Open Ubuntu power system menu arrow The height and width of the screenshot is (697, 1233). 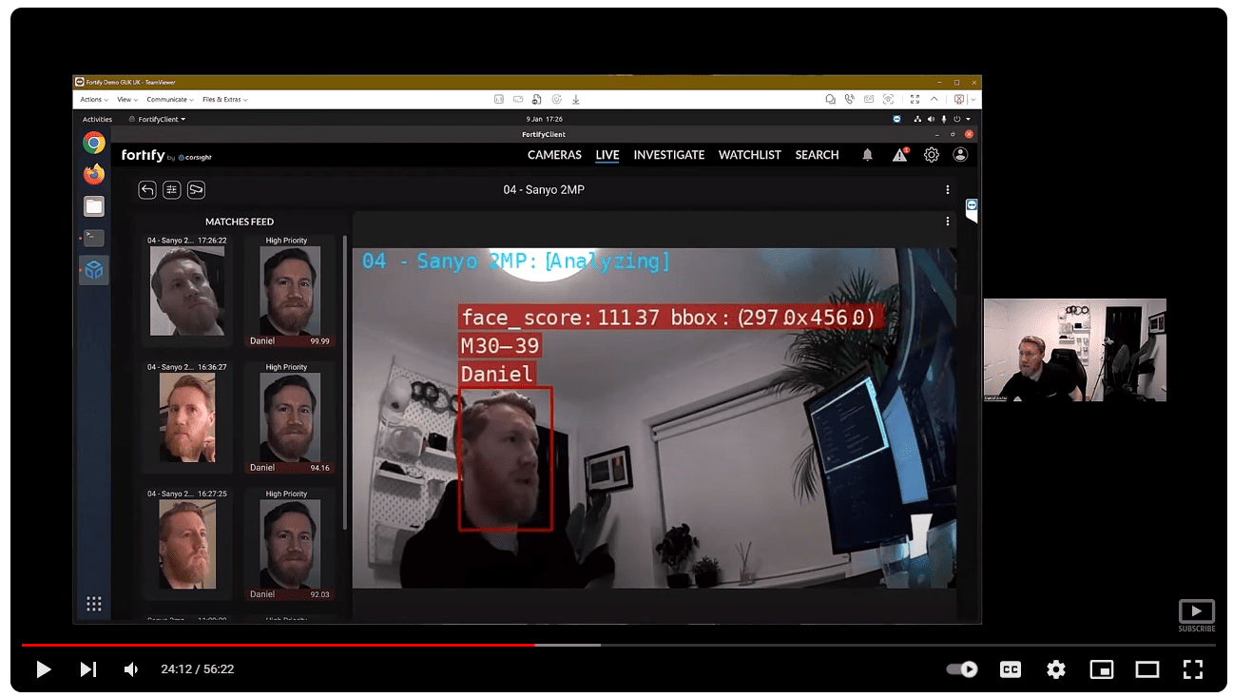tap(969, 119)
